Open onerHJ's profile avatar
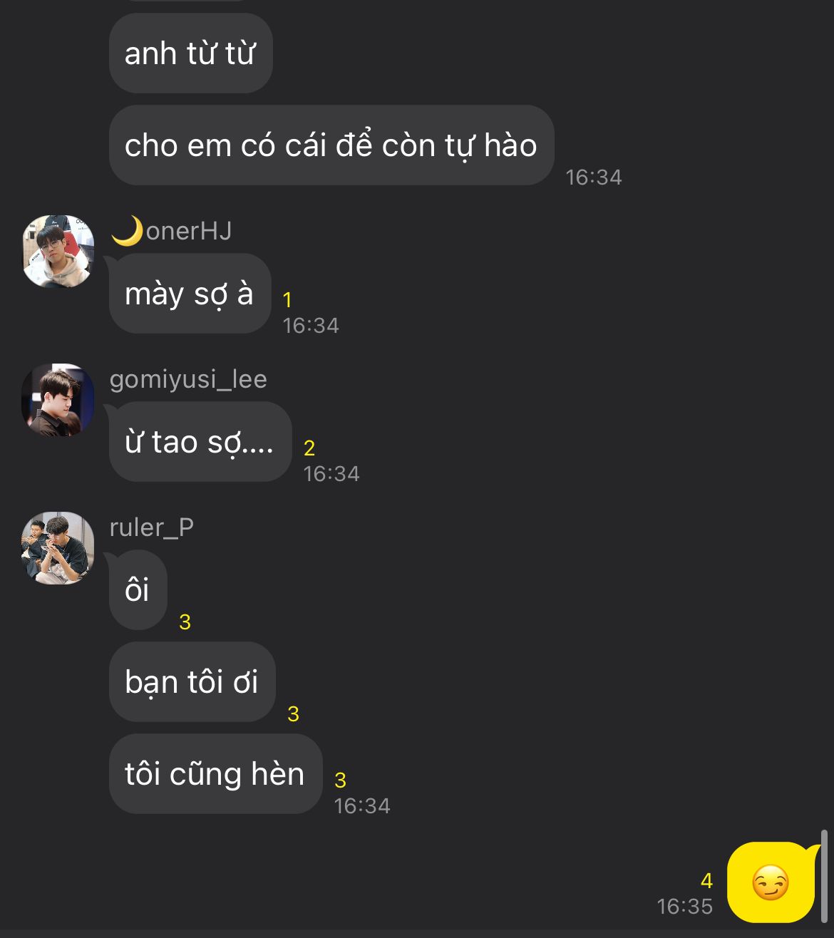Viewport: 834px width, 938px height. (x=58, y=252)
